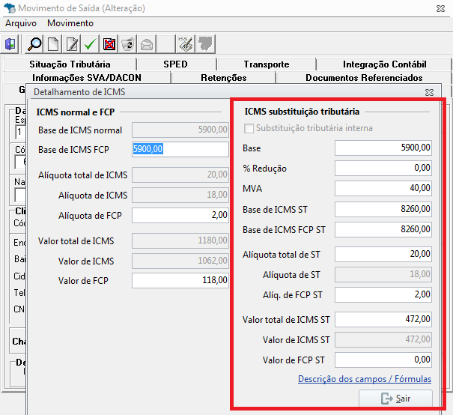Screen dimensions: 453x415
Task: Open the Documentos Referenciados tab
Action: point(364,77)
